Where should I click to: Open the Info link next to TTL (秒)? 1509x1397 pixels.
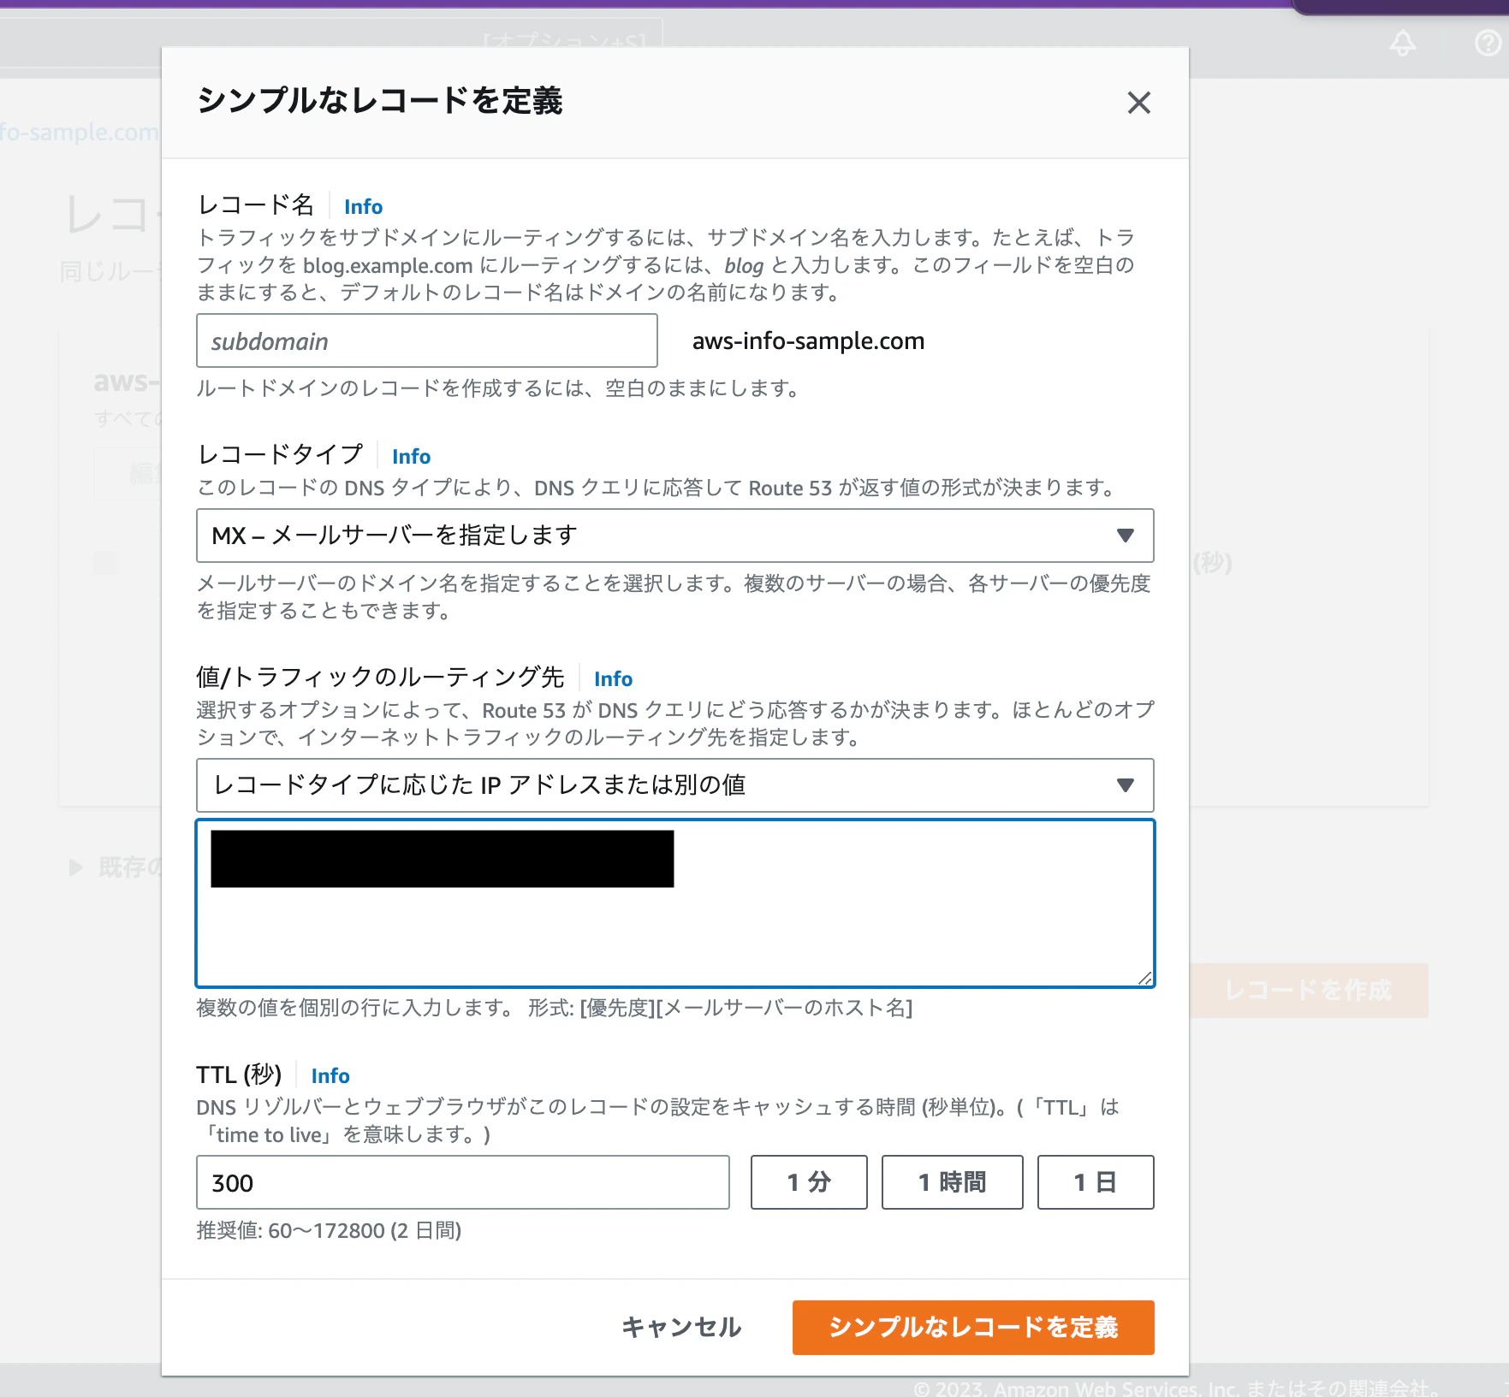click(x=330, y=1075)
